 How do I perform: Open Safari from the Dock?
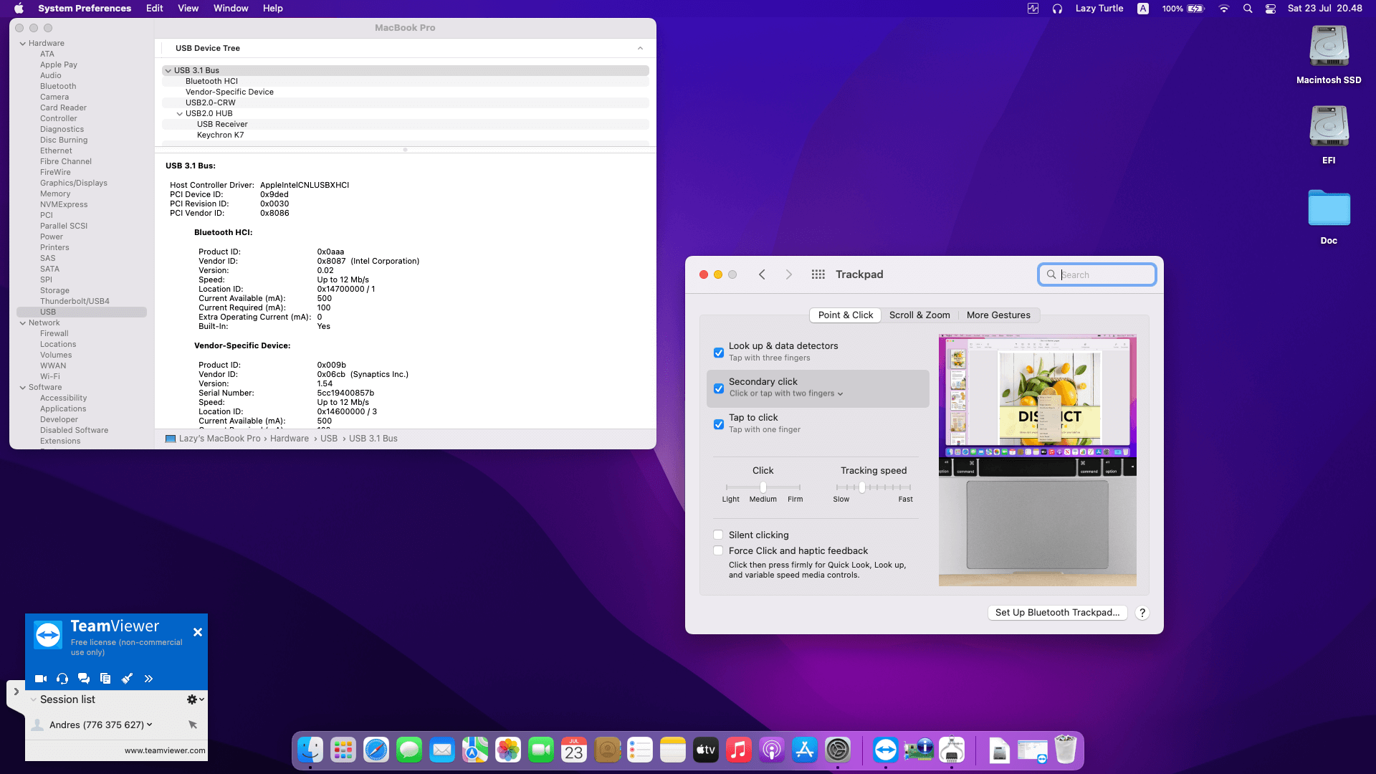[376, 750]
